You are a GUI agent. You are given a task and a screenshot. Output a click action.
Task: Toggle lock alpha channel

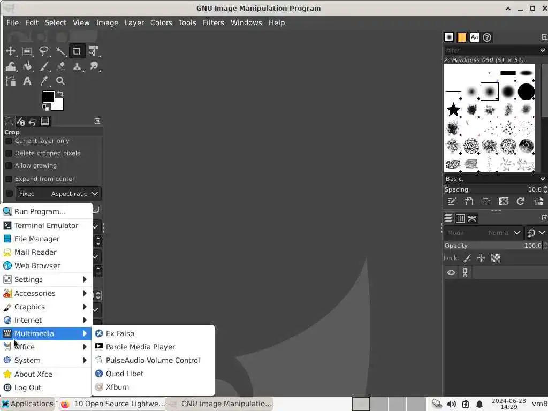pos(496,258)
